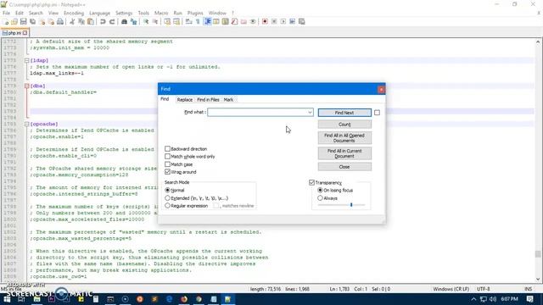Image resolution: width=543 pixels, height=305 pixels.
Task: Open the Language menu
Action: click(99, 13)
